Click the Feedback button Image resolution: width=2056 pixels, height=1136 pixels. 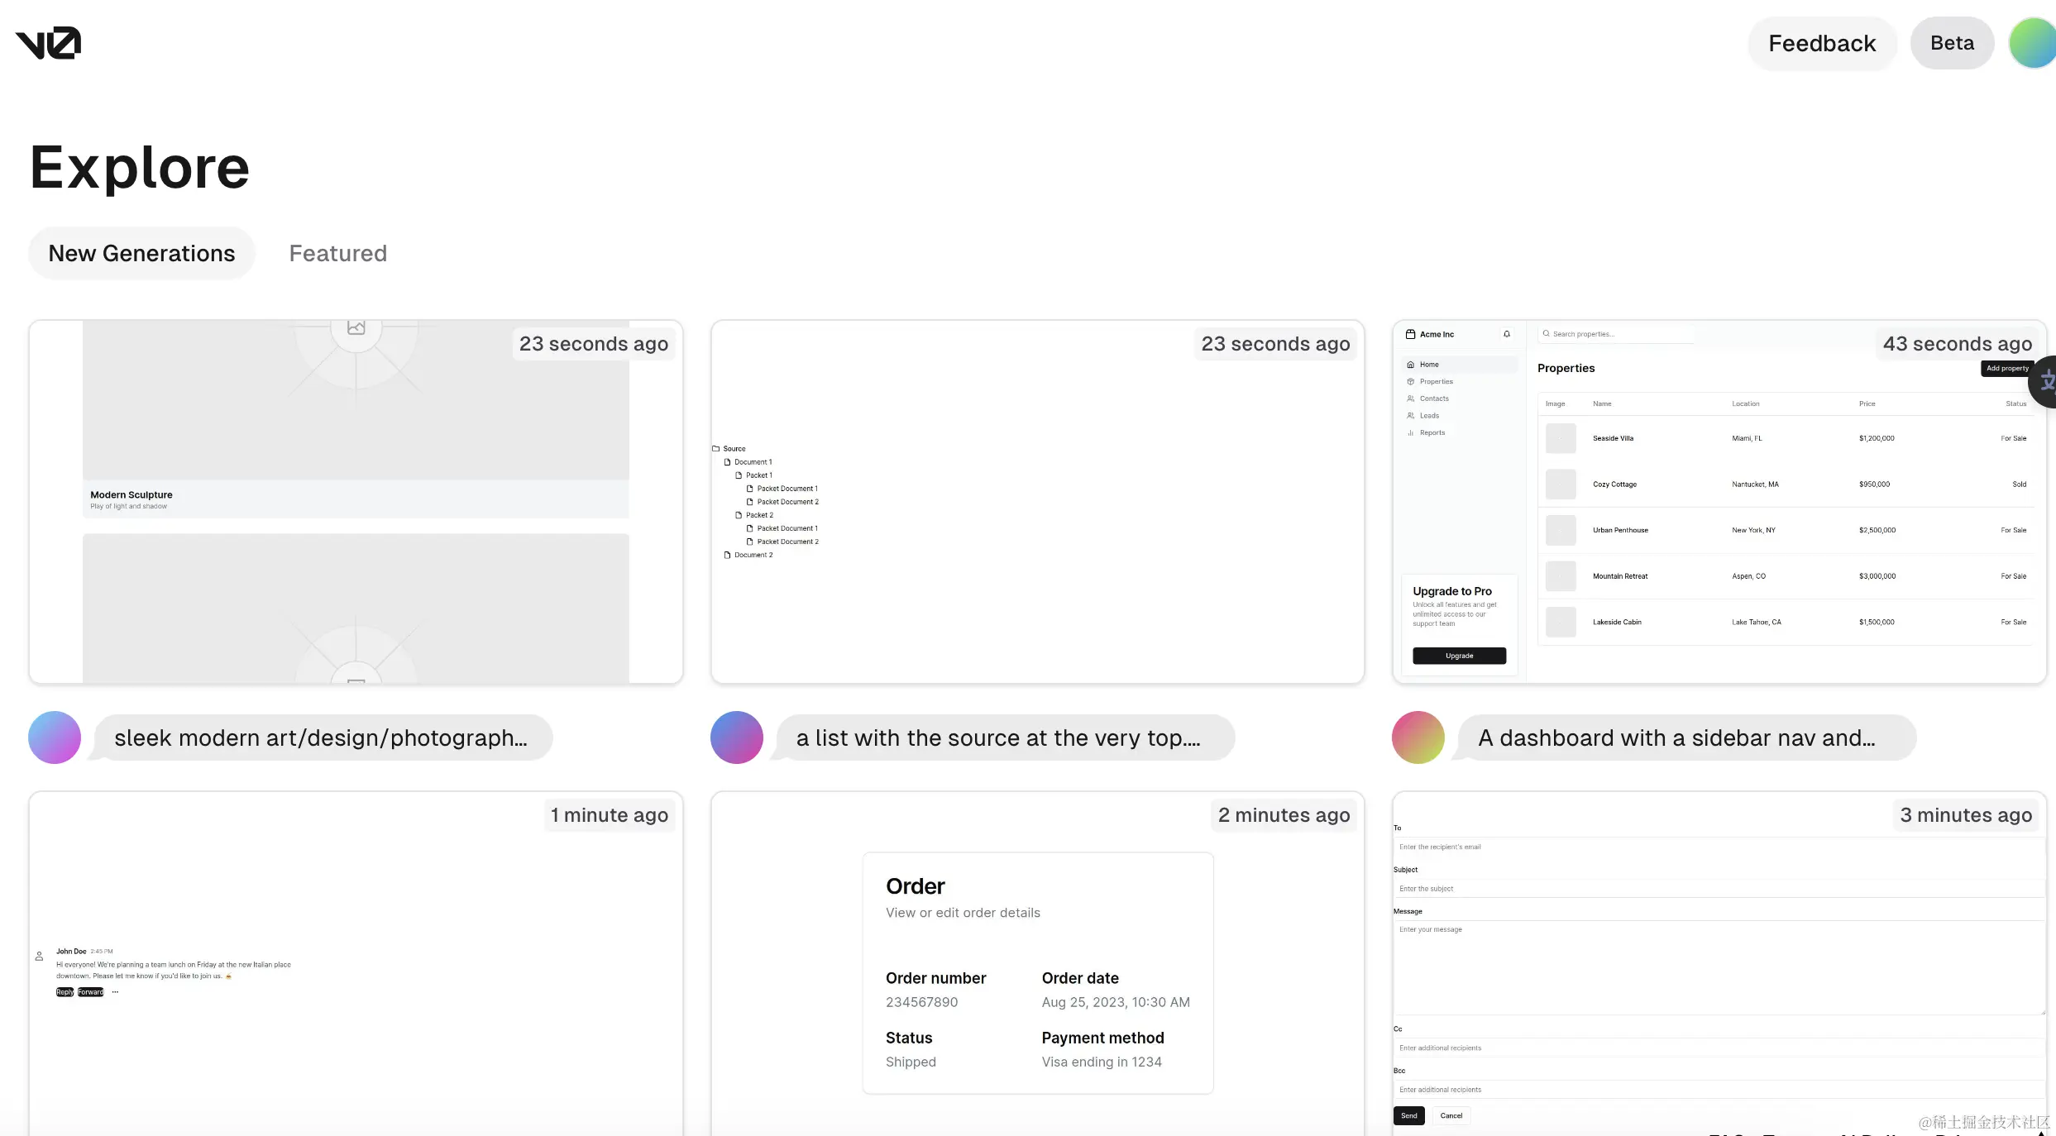[x=1821, y=43]
